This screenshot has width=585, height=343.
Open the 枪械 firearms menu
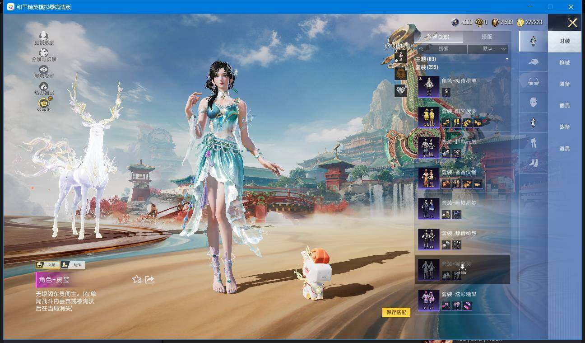(x=565, y=63)
